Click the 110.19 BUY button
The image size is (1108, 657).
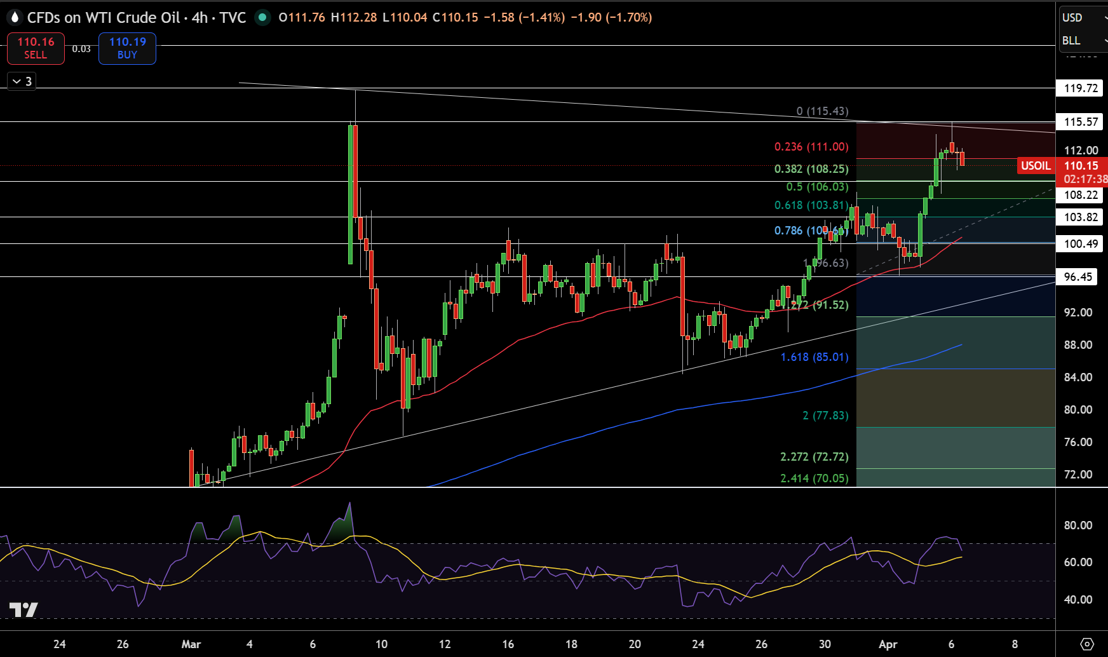tap(127, 48)
